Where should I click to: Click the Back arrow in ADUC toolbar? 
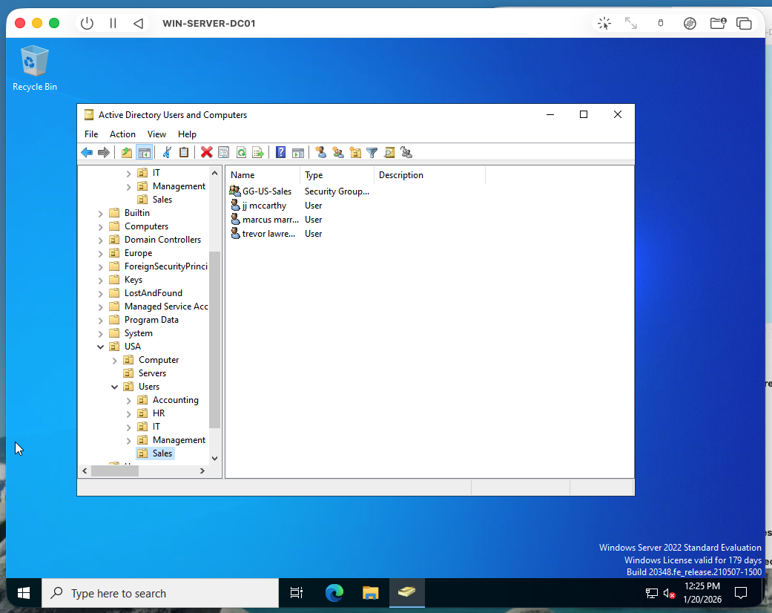pyautogui.click(x=87, y=152)
